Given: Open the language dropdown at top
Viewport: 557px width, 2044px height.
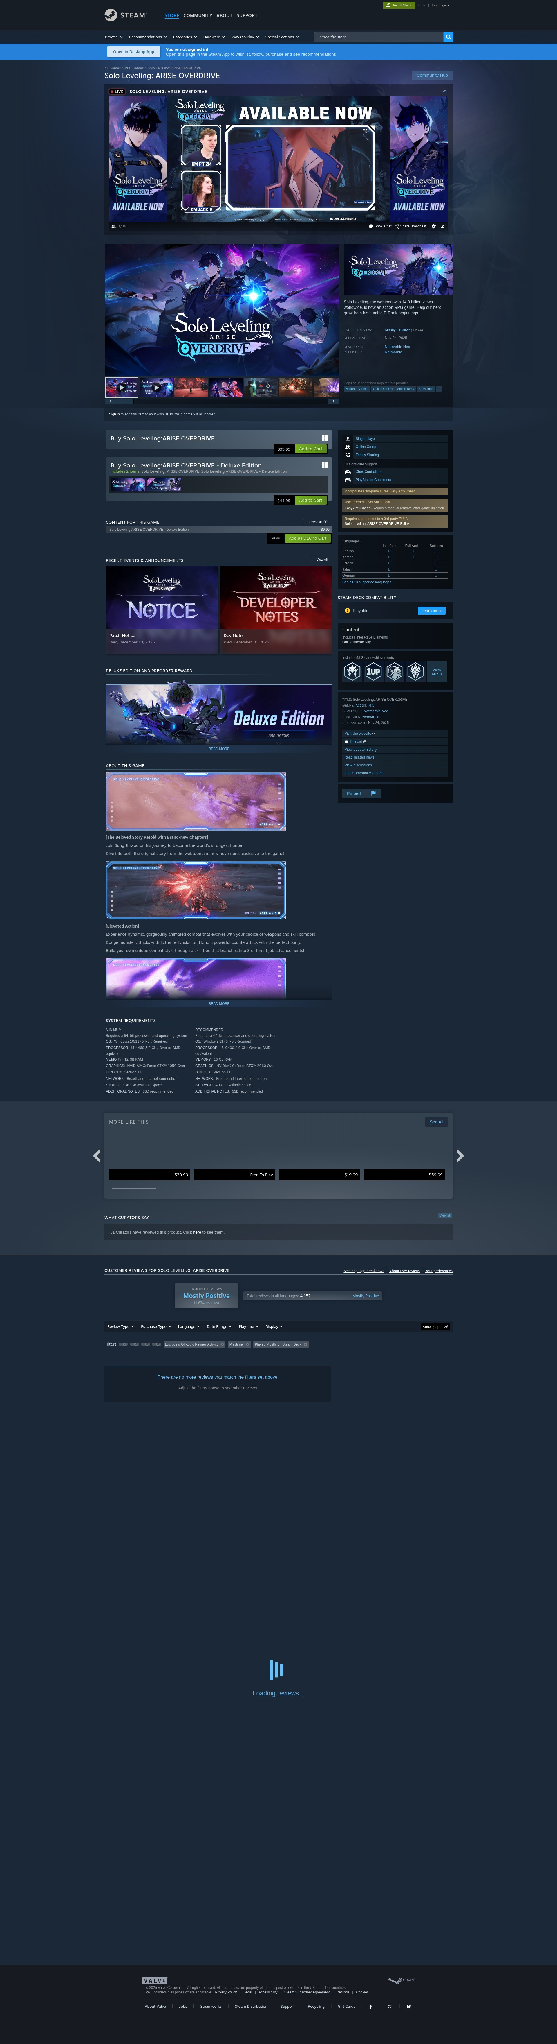Looking at the screenshot, I should 441,5.
